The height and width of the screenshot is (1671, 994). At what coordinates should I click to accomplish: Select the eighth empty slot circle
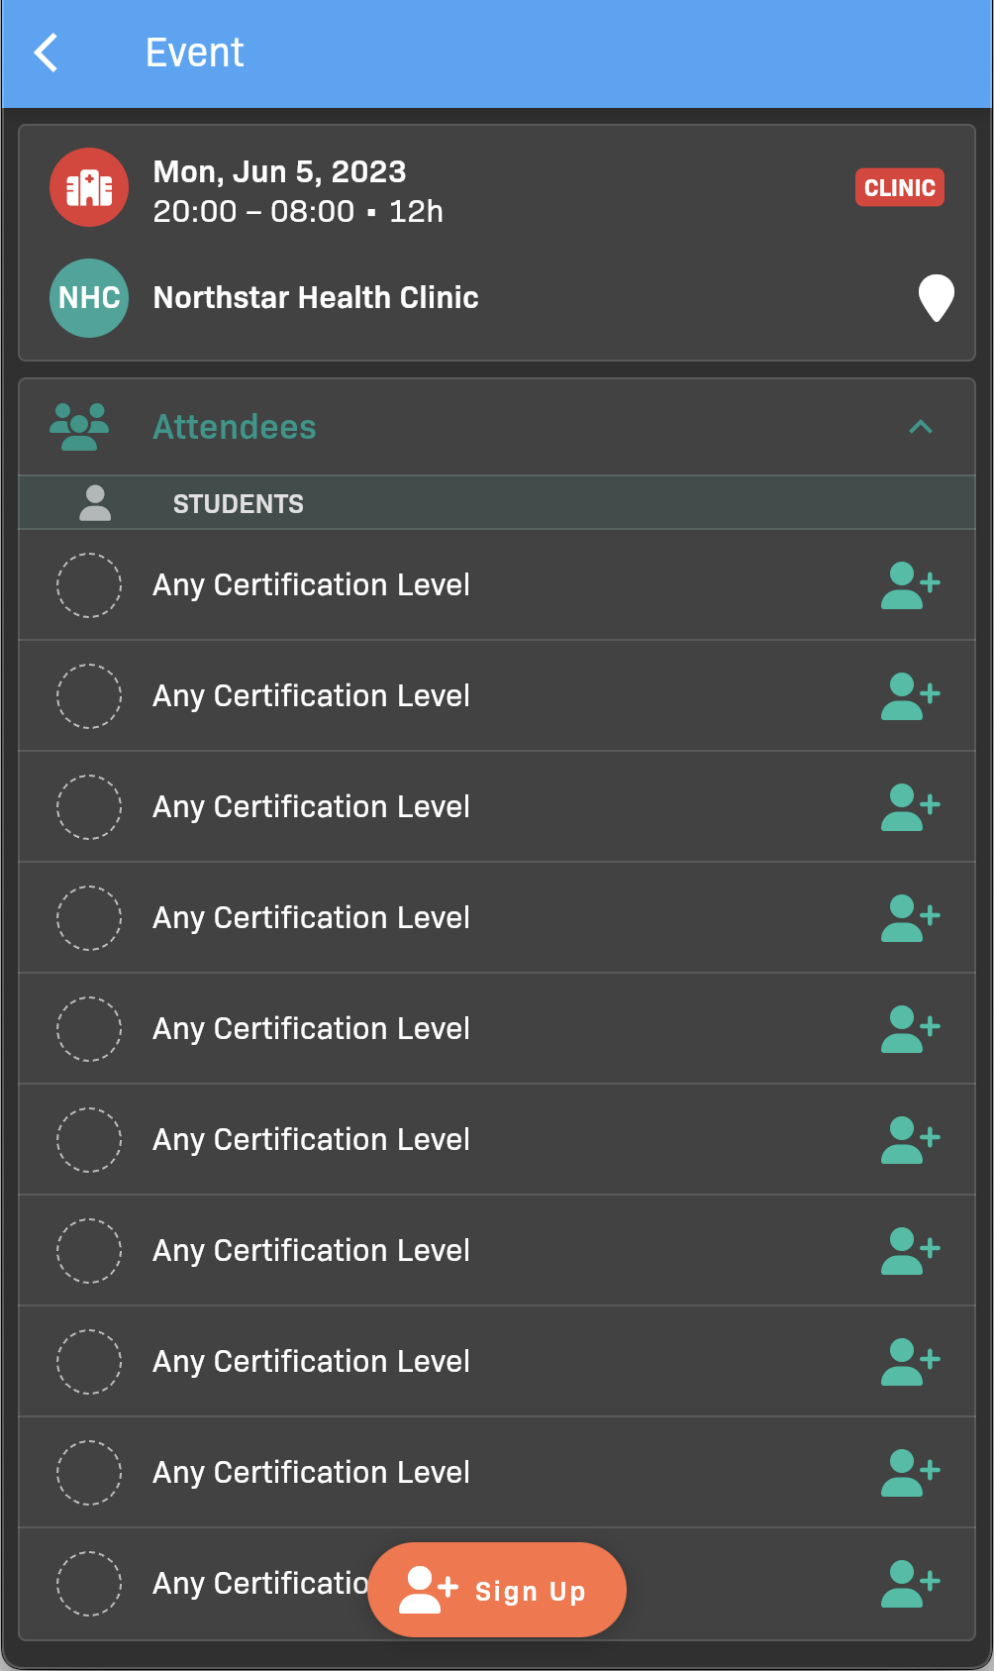(x=89, y=1362)
